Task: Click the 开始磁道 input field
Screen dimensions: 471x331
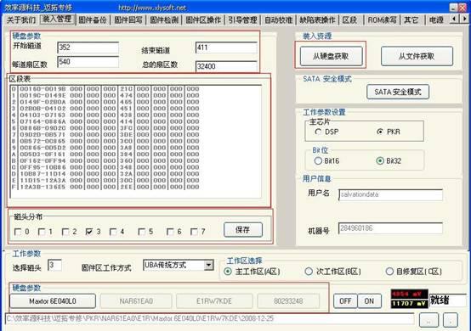Action: point(88,48)
